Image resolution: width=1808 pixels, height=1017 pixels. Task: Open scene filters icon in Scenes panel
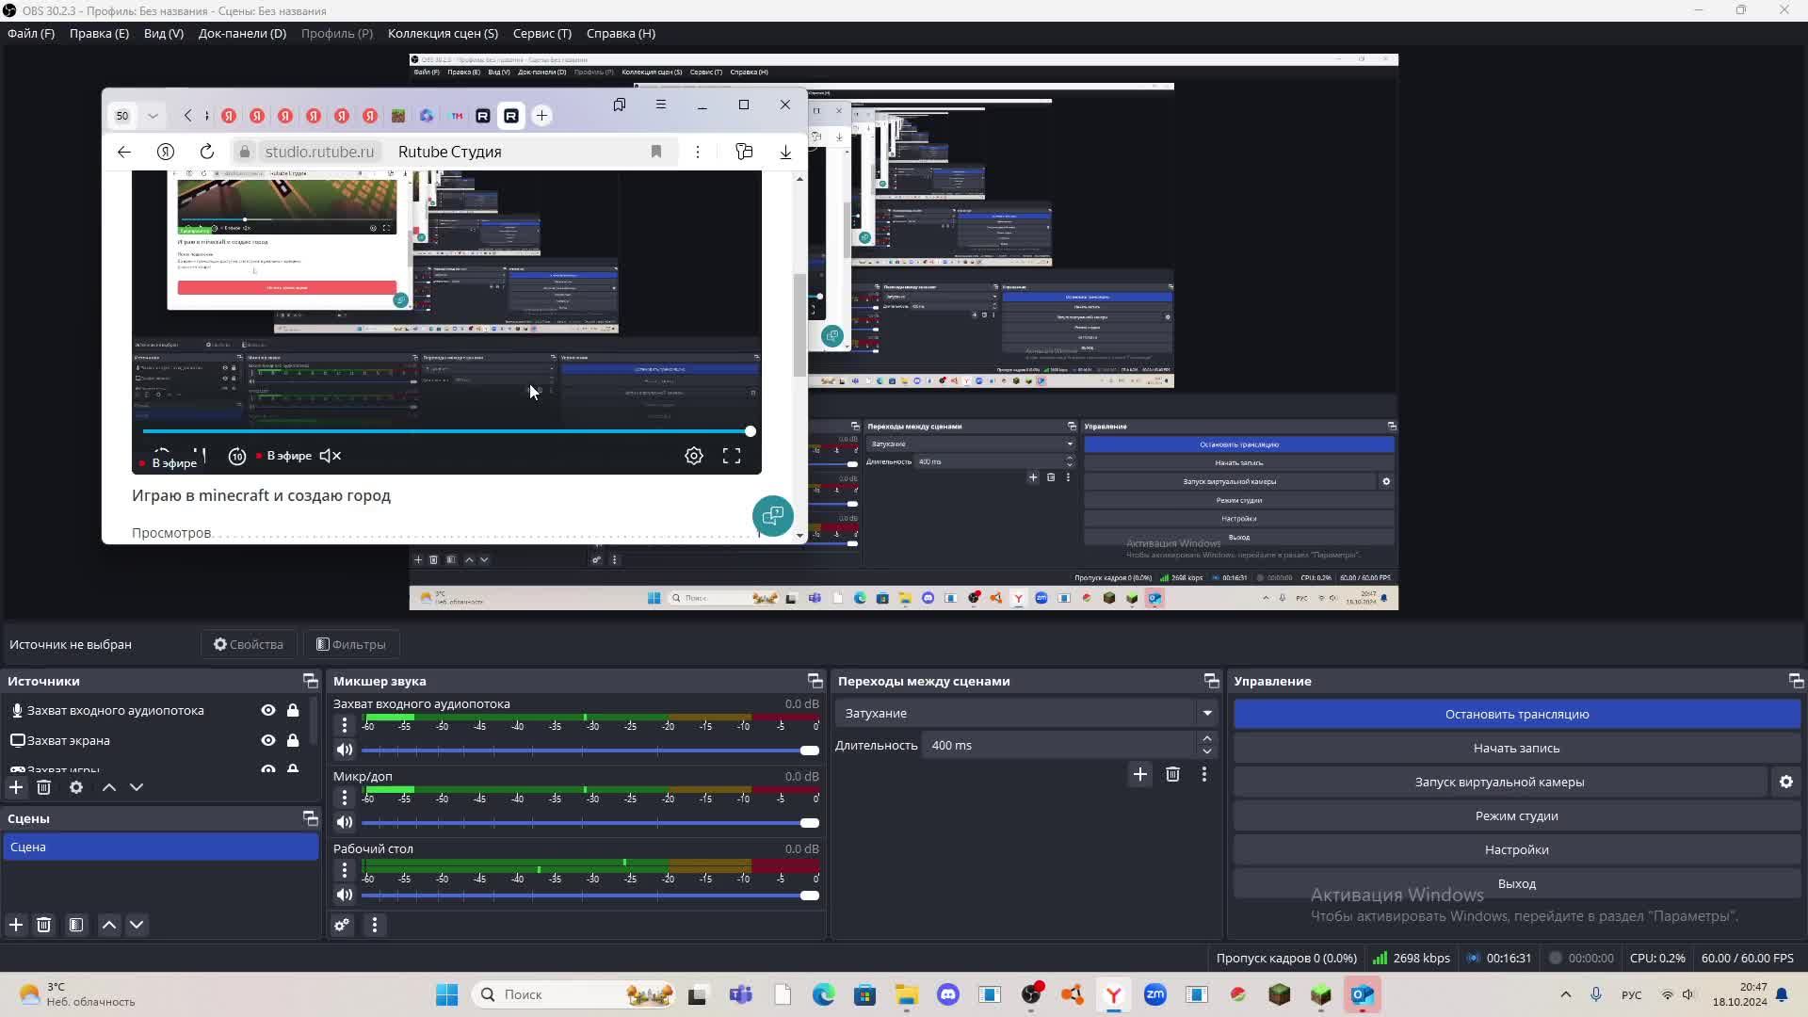click(x=76, y=925)
